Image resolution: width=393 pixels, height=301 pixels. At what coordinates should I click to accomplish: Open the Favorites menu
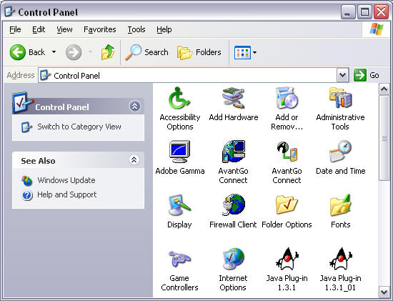(100, 29)
